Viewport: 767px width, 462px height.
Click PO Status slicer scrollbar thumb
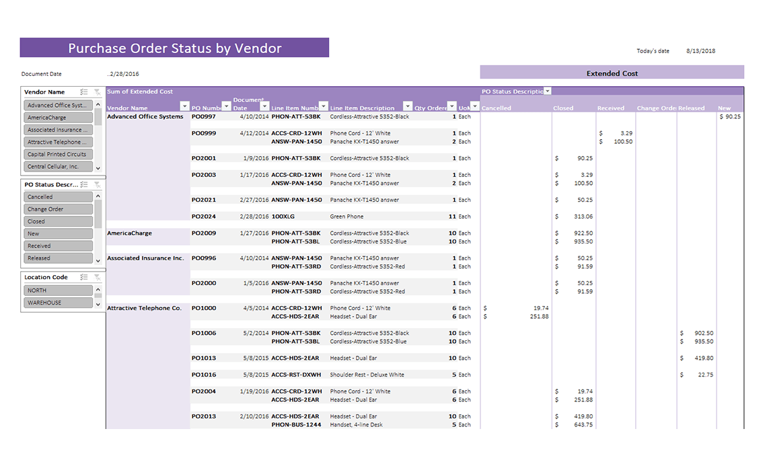(x=98, y=214)
